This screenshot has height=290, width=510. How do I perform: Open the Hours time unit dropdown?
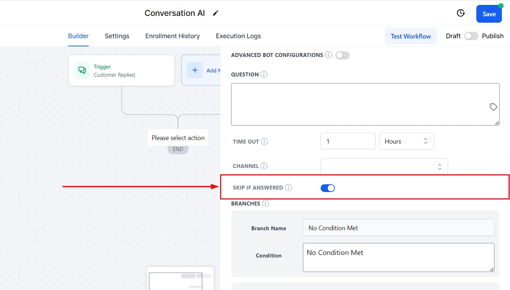(406, 141)
